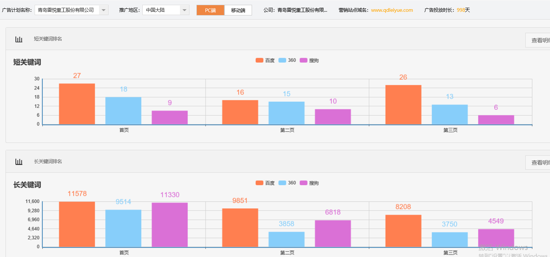This screenshot has height=257, width=550.
Task: Visit the www.qdleiyue.com domain link
Action: tap(392, 10)
